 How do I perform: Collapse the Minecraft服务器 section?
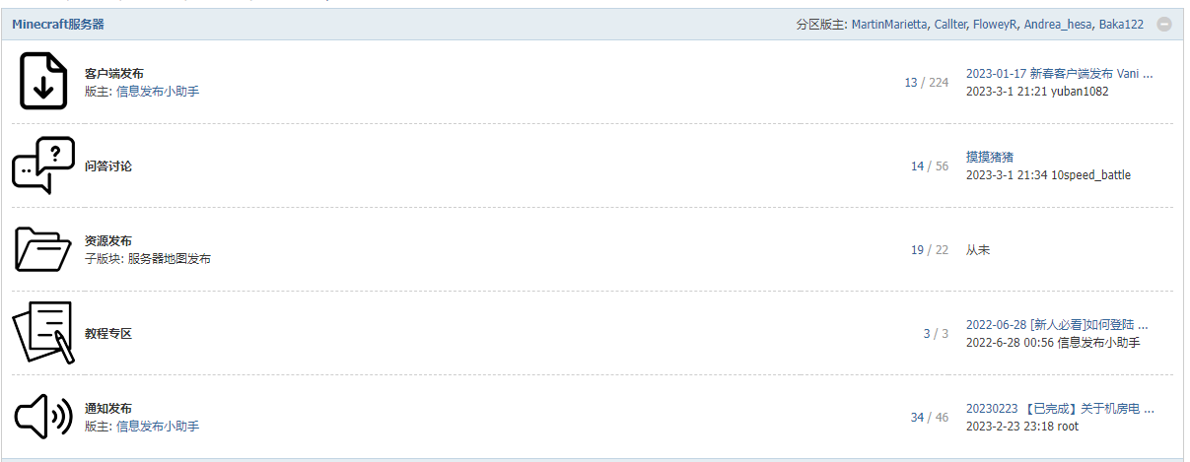[x=1164, y=25]
